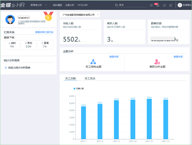The height and width of the screenshot is (145, 192).
Task: Select the 员工总数 tab
Action: (71, 79)
